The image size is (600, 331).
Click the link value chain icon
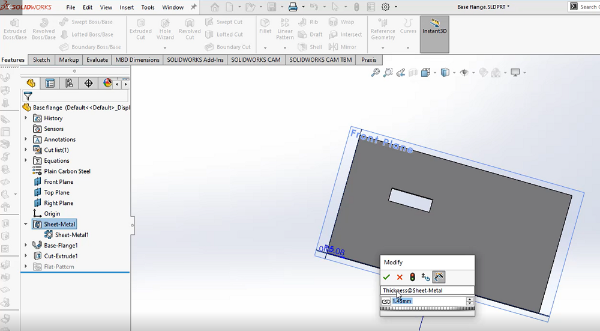point(386,301)
